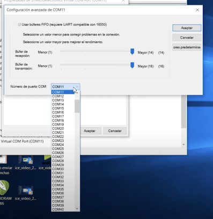Screen dimensions: 213x219
Task: Click Aceptar in the COM11 advanced settings dialog
Action: (187, 28)
